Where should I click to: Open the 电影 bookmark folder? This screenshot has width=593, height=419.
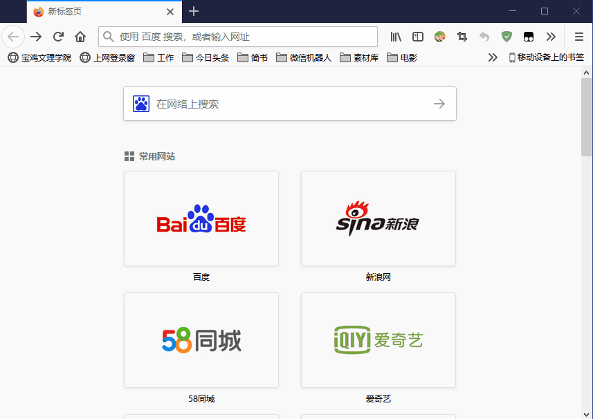pos(402,57)
